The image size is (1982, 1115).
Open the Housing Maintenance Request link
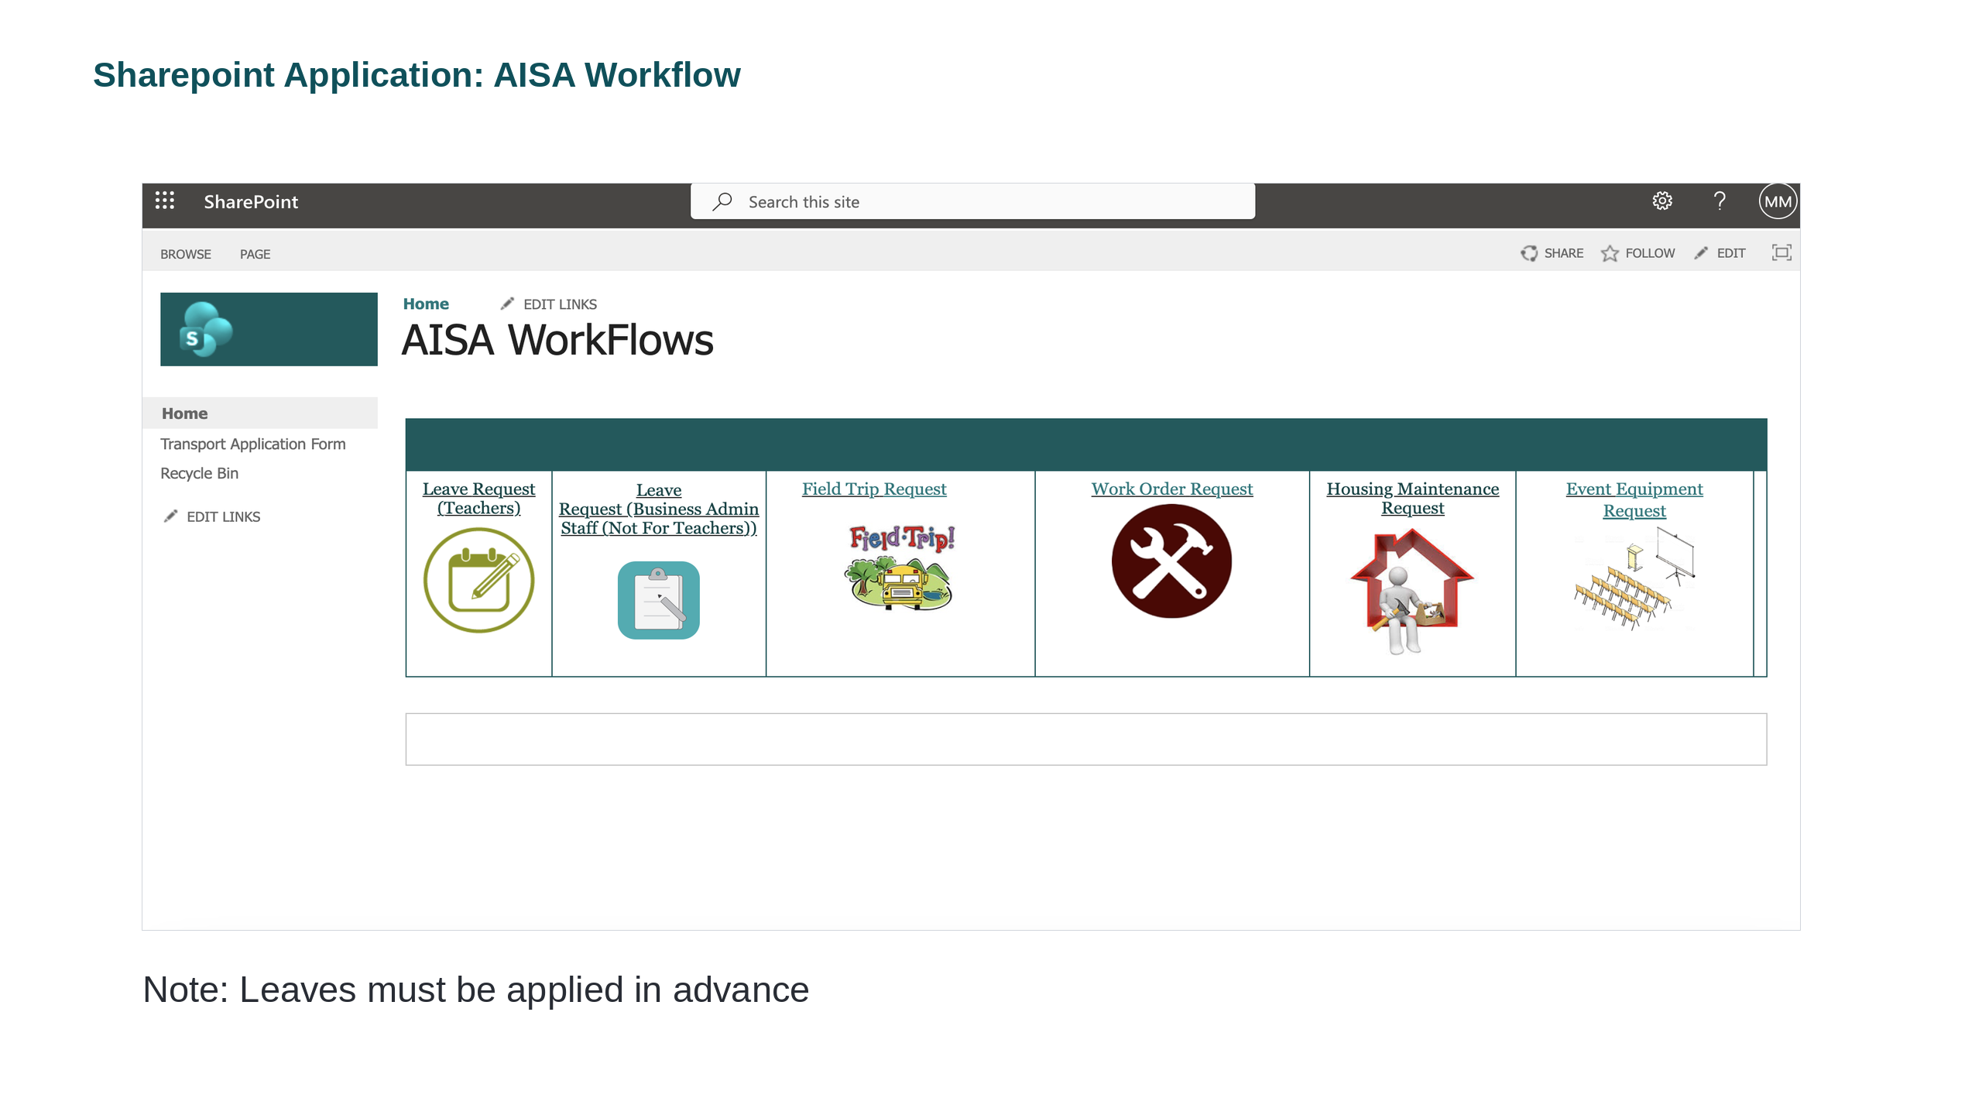click(x=1412, y=499)
